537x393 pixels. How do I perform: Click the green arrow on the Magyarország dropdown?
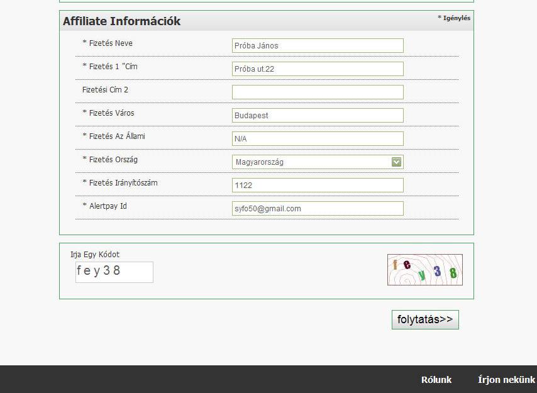[x=396, y=162]
